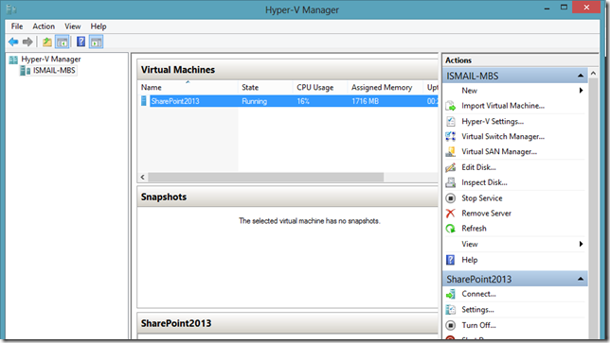610x343 pixels.
Task: Collapse the SharePoint2013 actions section
Action: (x=581, y=279)
